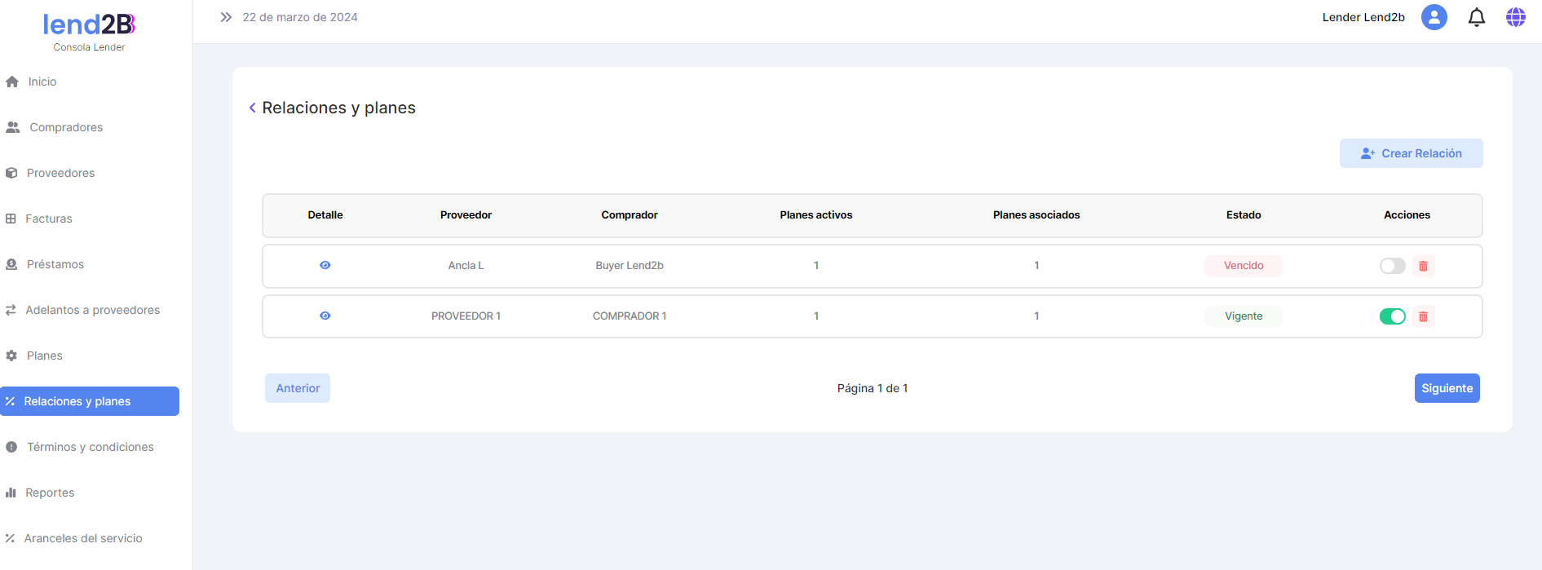Open Compradores in the sidebar
The image size is (1542, 570).
[x=66, y=127]
